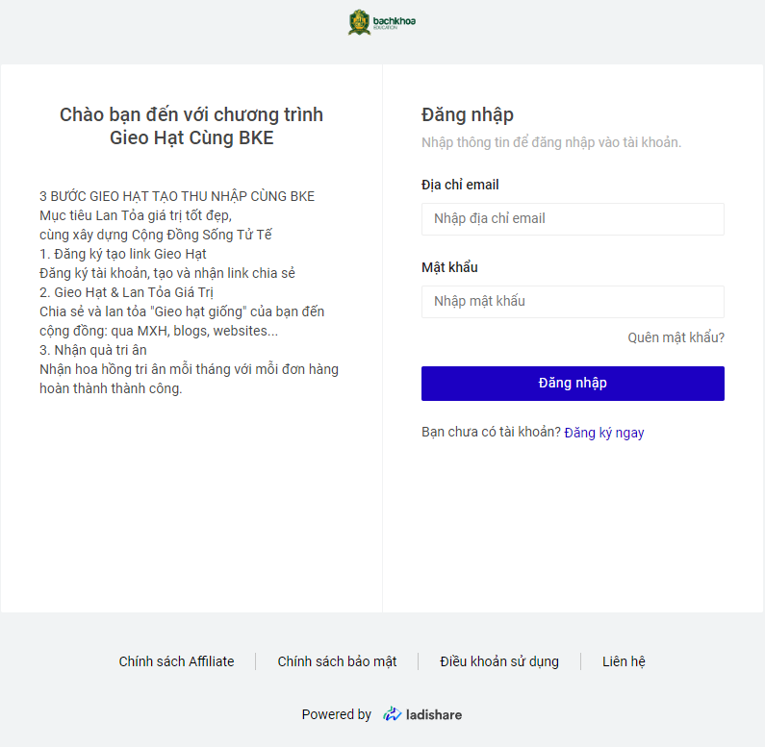Click the "Mật khẩu" field label
The width and height of the screenshot is (765, 747).
tap(449, 267)
